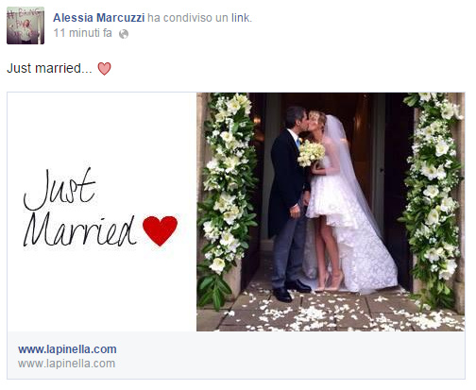This screenshot has width=476, height=390.
Task: Click the pink heart emoji after post text
Action: [104, 68]
